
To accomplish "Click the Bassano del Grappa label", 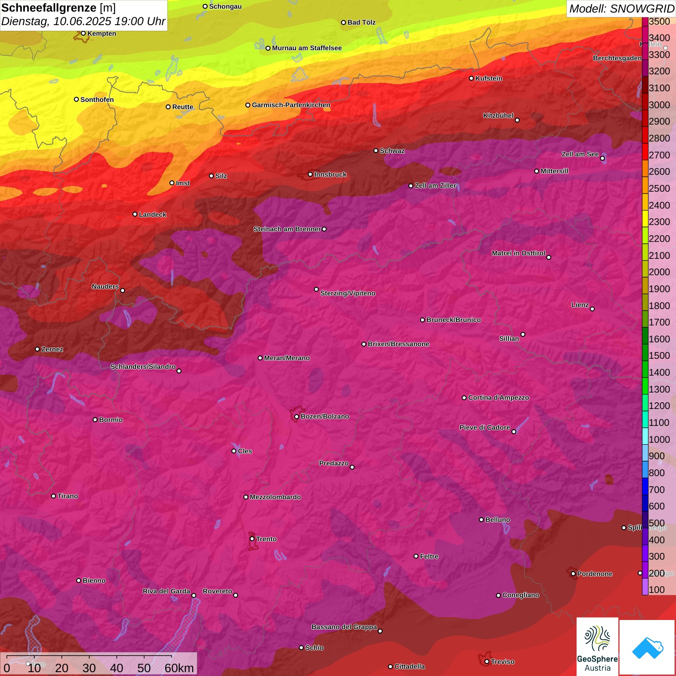I will pyautogui.click(x=344, y=627).
